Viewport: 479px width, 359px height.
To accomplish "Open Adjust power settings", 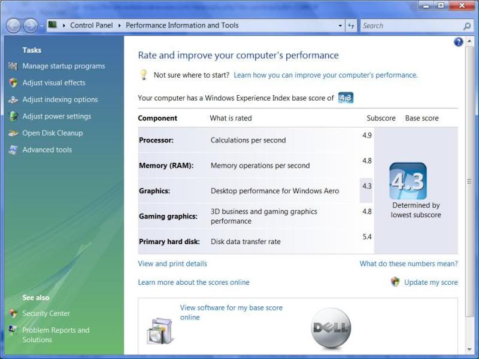I will click(56, 116).
